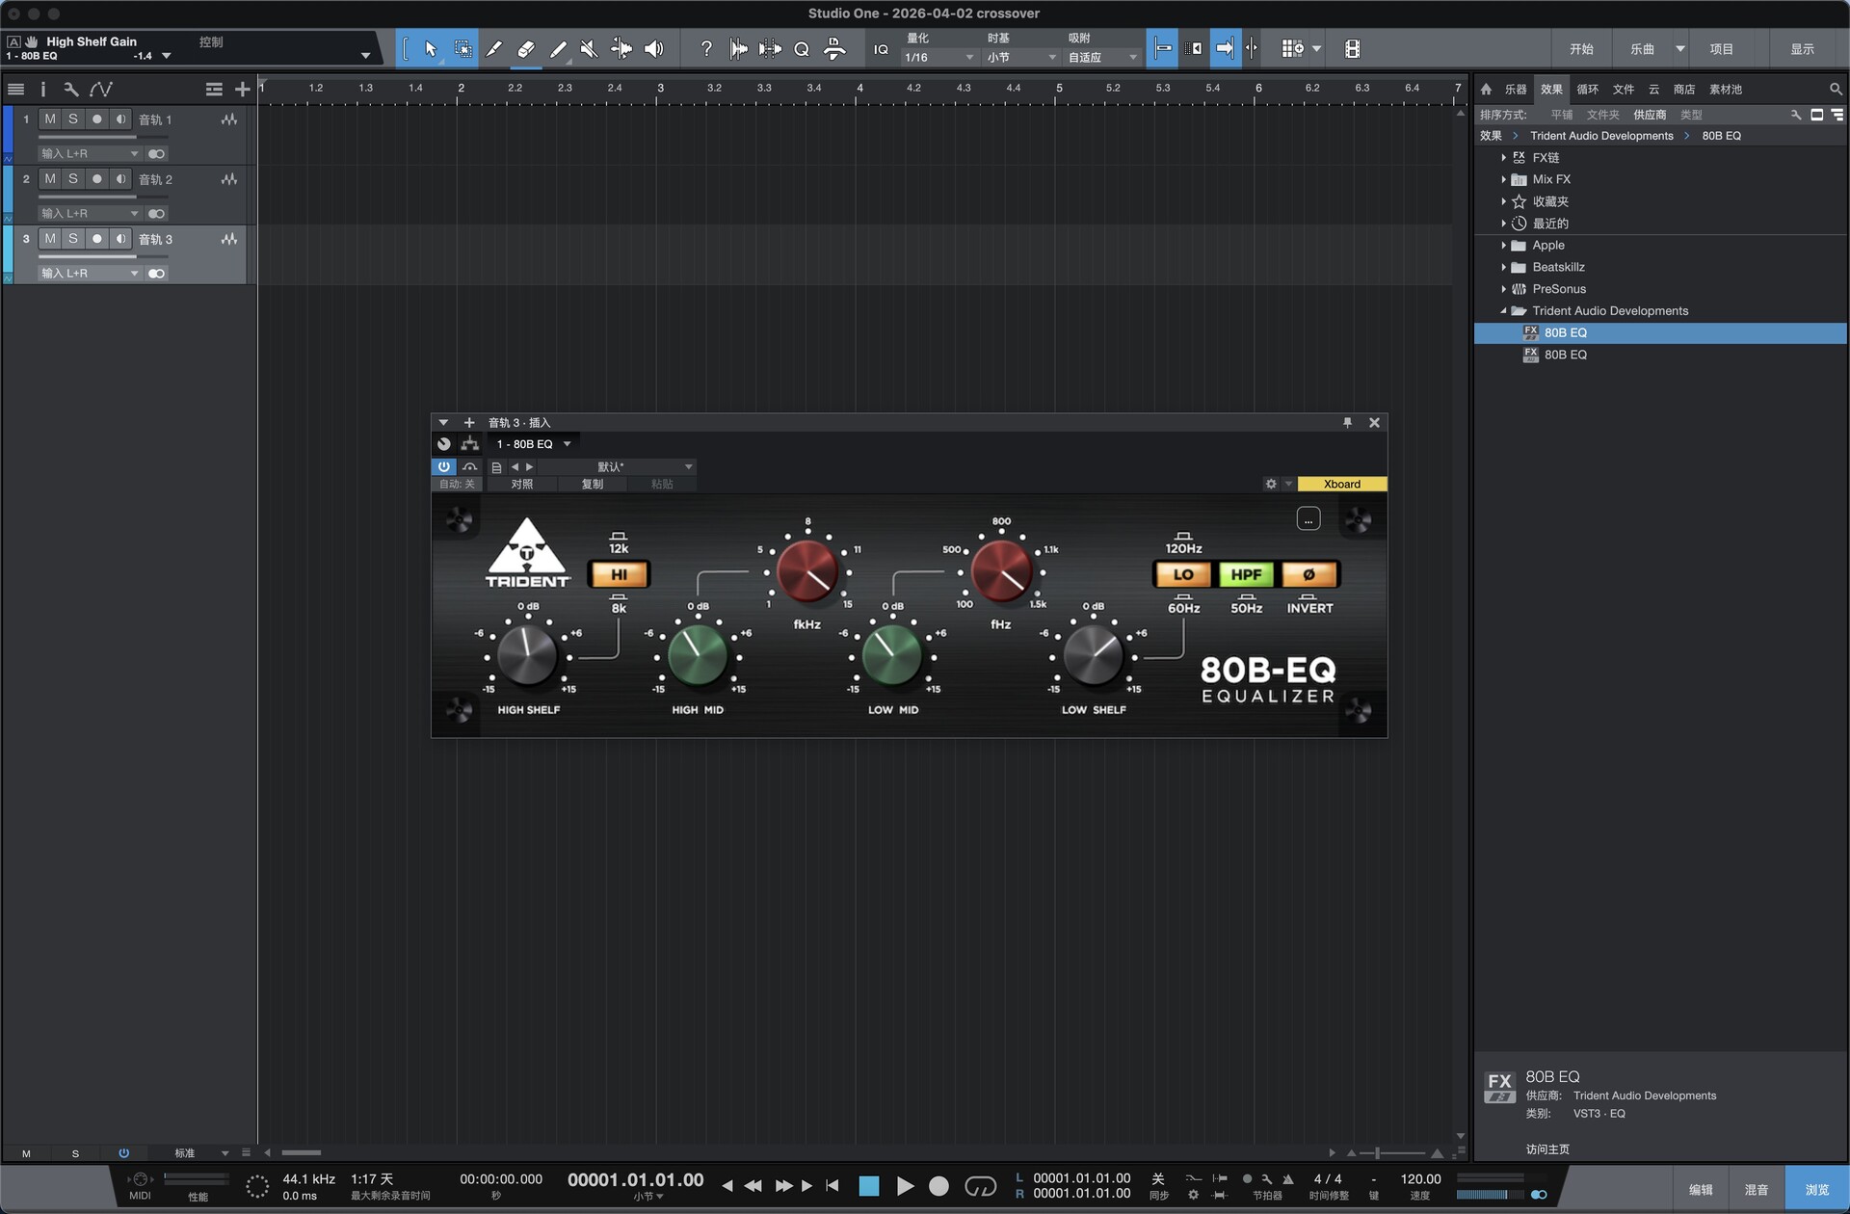Select the Split tool

(x=494, y=49)
